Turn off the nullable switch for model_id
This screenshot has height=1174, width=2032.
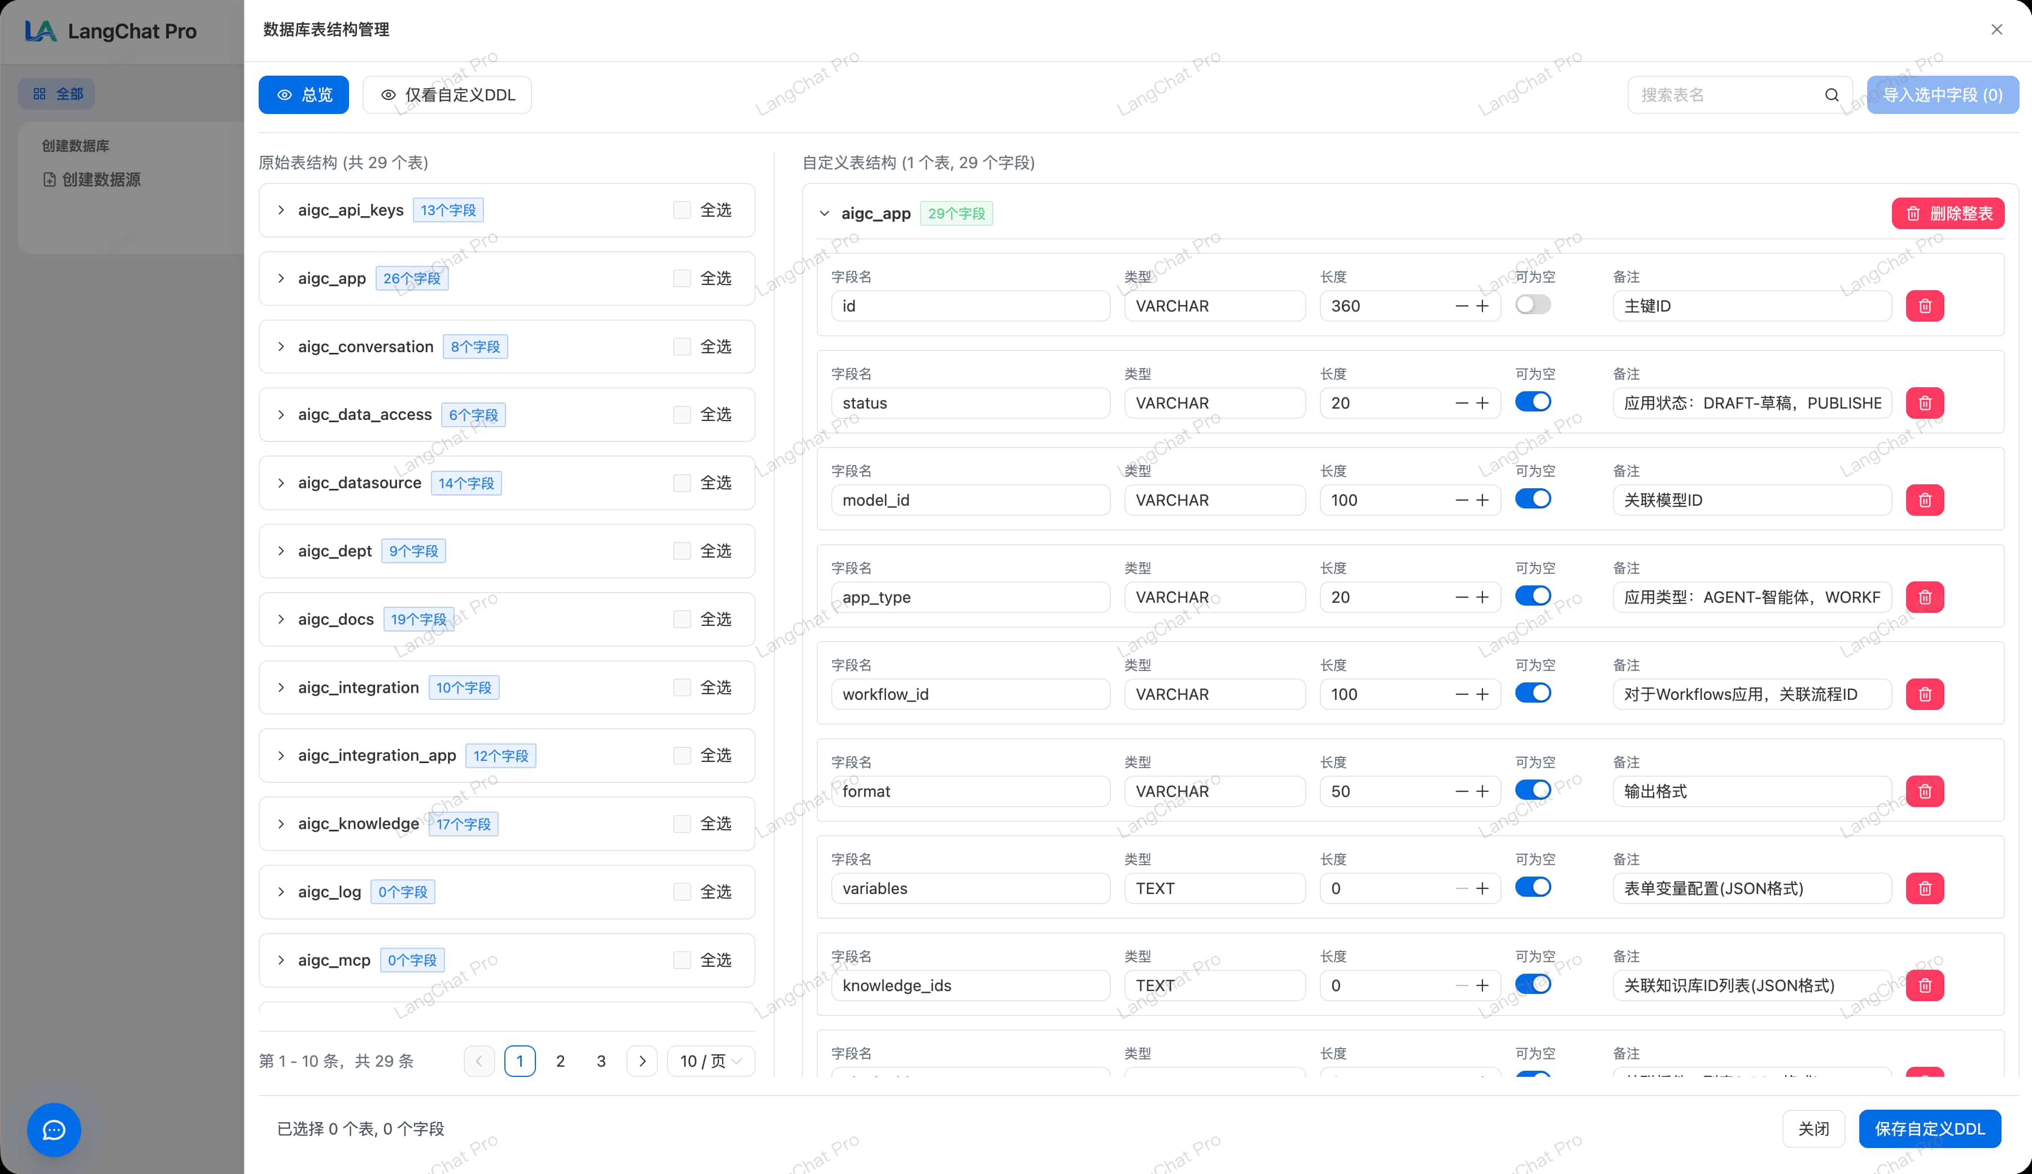tap(1532, 499)
